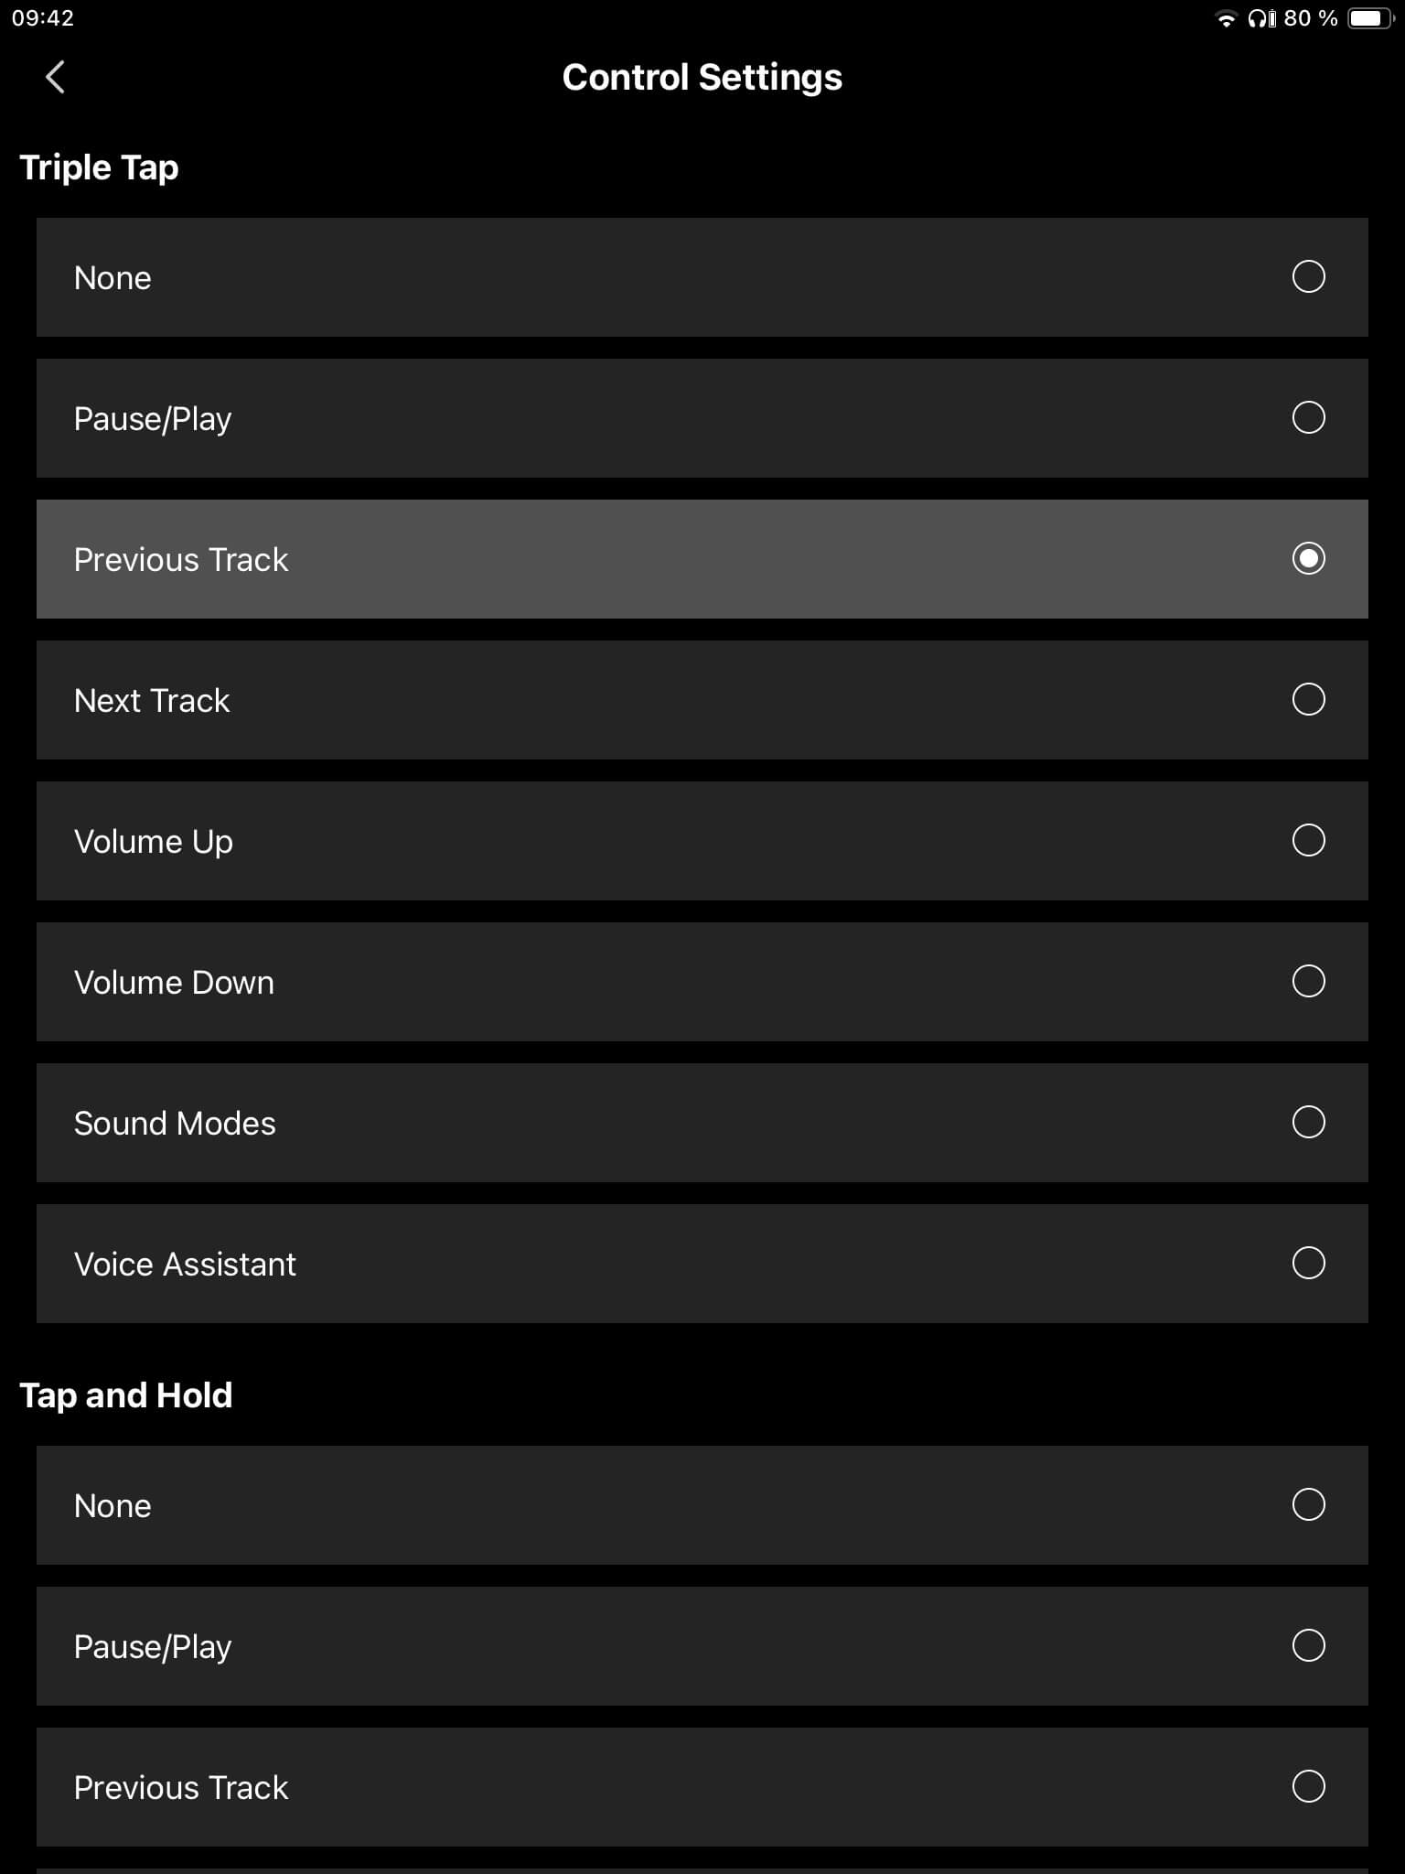Viewport: 1405px width, 1874px height.
Task: Tap the Voice Assistant row label
Action: 185,1265
